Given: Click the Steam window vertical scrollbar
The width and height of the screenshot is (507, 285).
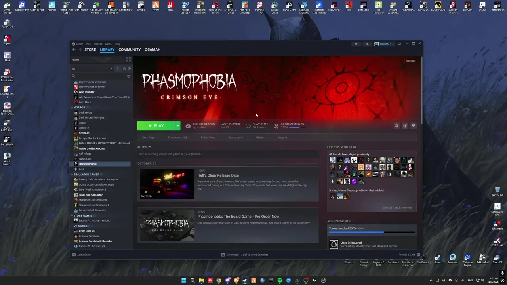Looking at the screenshot, I should coord(422,90).
